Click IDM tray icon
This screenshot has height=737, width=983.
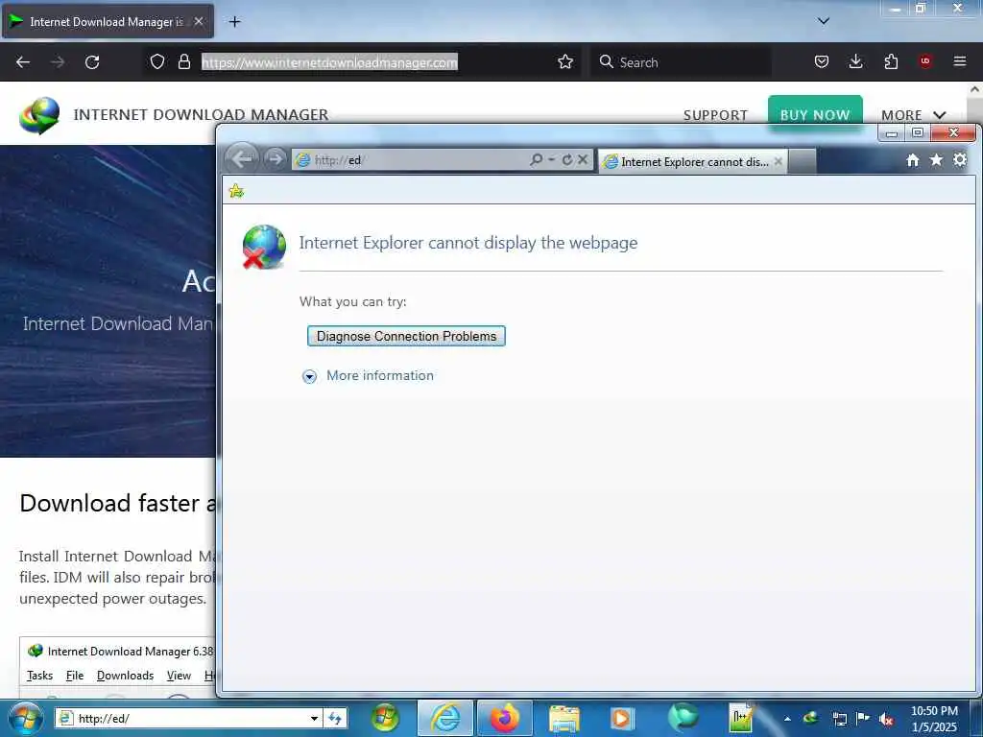[810, 719]
